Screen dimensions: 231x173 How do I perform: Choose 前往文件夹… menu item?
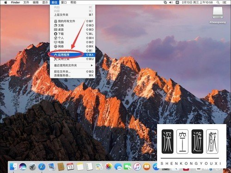73,72
